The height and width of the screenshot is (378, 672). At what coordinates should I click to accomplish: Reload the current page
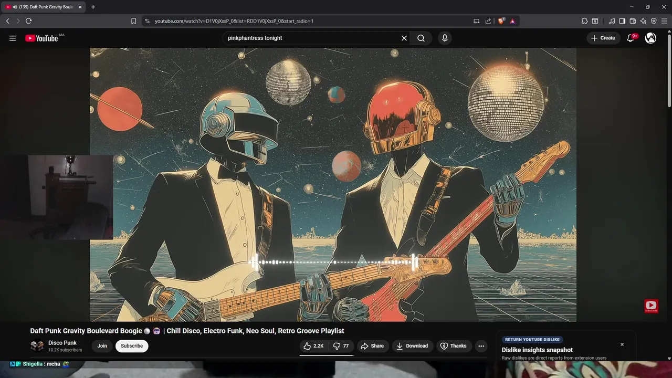(x=28, y=21)
